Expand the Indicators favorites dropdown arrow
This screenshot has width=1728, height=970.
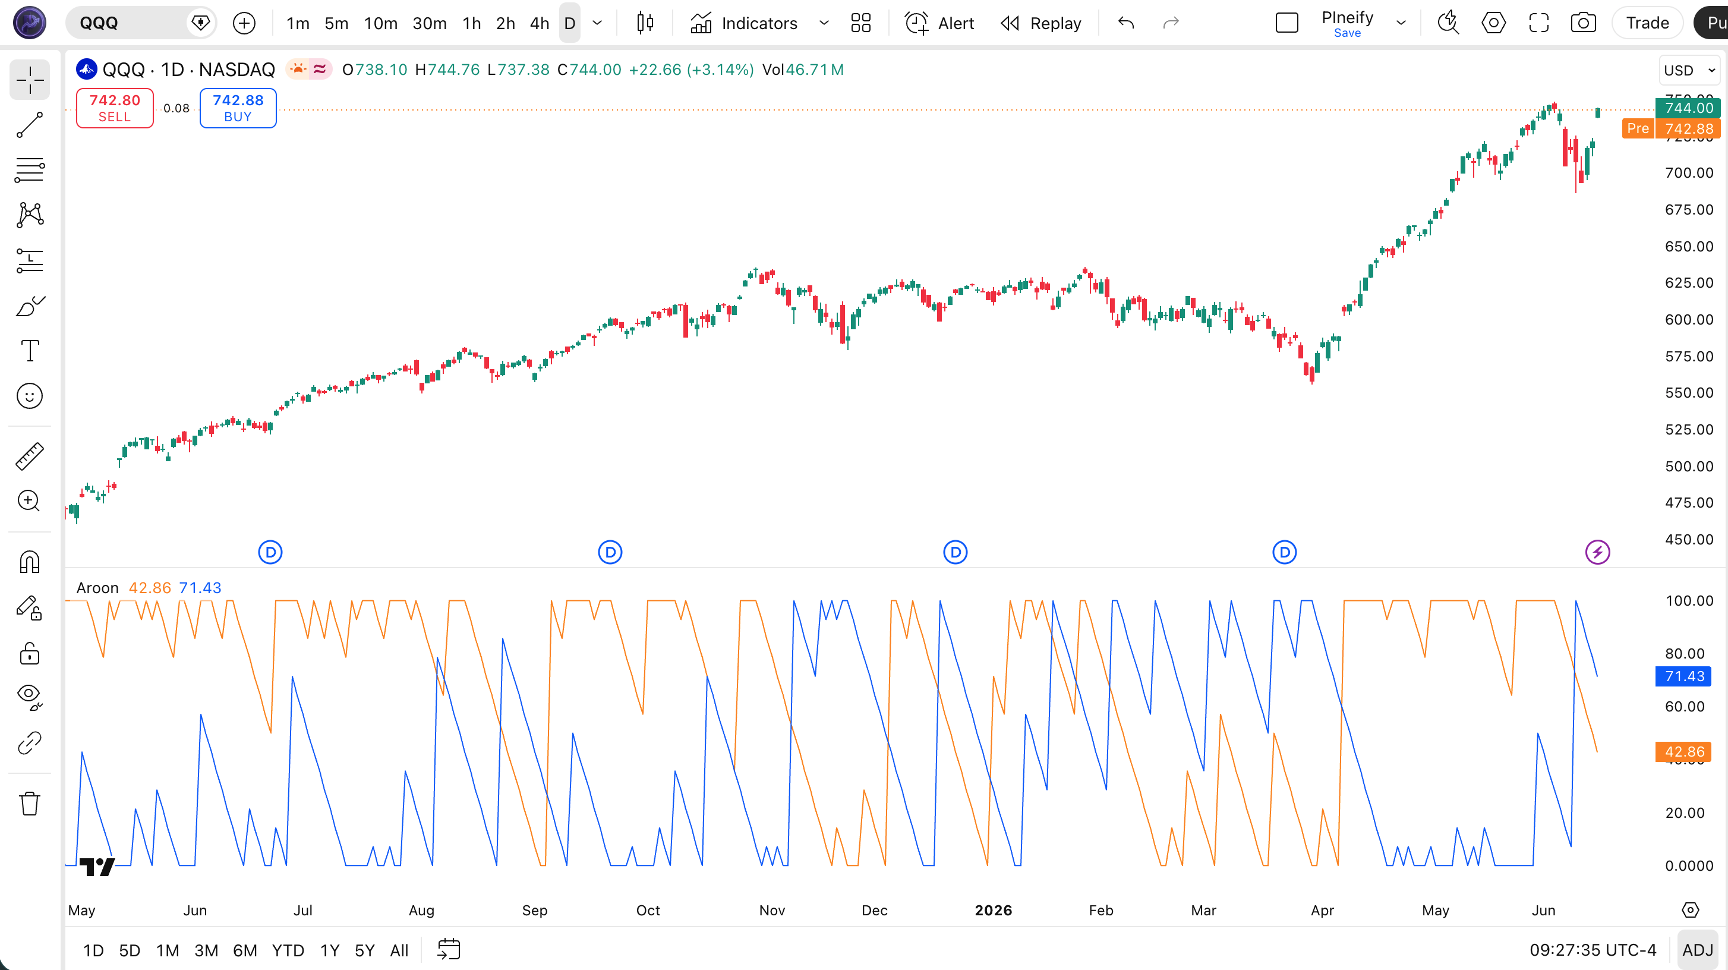click(824, 24)
